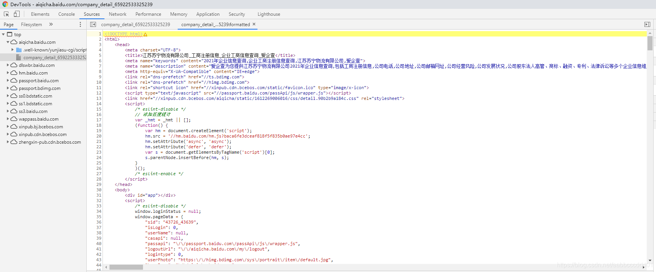Click the "sid": "43726_43639" line
656x272 pixels.
coord(172,222)
